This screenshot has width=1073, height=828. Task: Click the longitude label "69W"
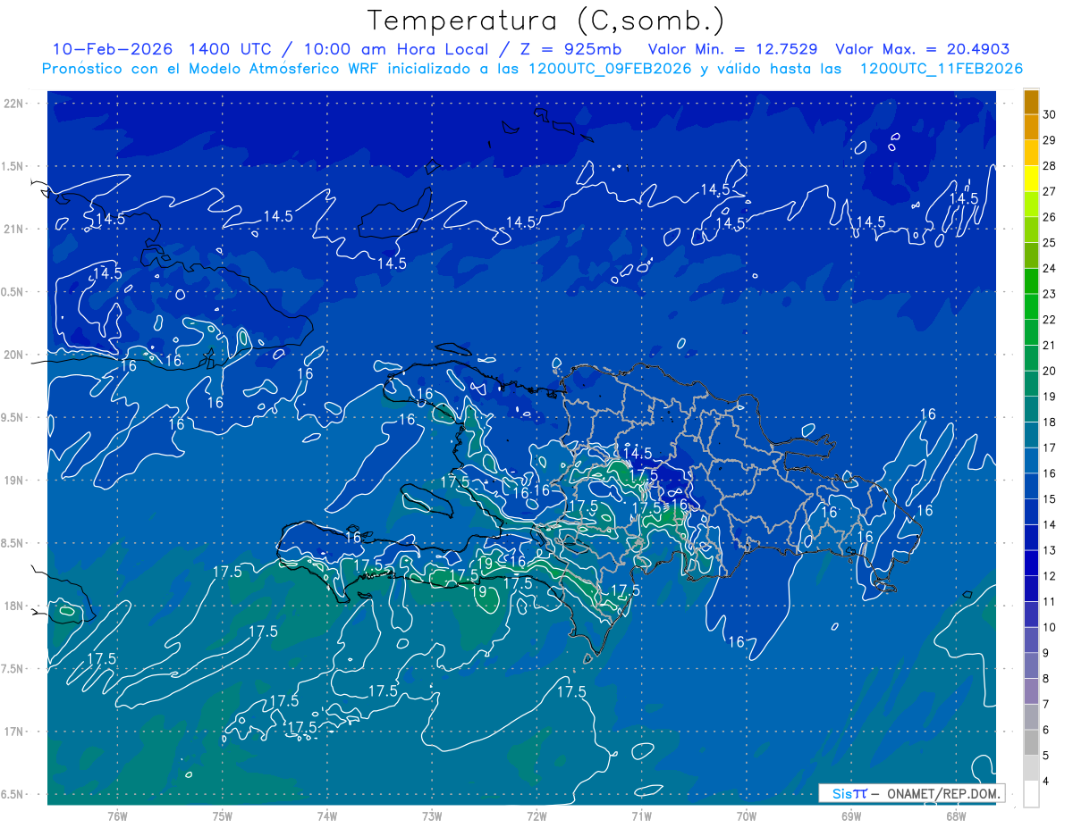click(x=851, y=816)
